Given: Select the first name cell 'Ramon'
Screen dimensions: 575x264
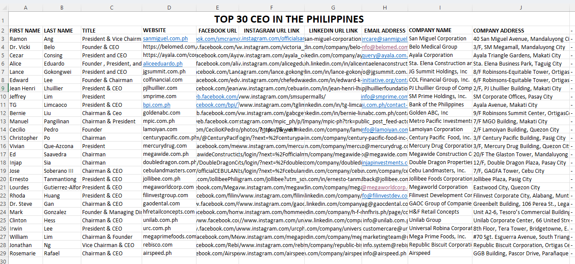Looking at the screenshot, I should tap(26, 39).
